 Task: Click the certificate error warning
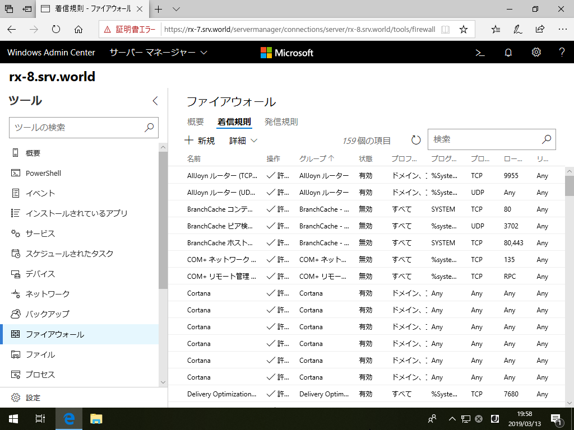click(129, 30)
